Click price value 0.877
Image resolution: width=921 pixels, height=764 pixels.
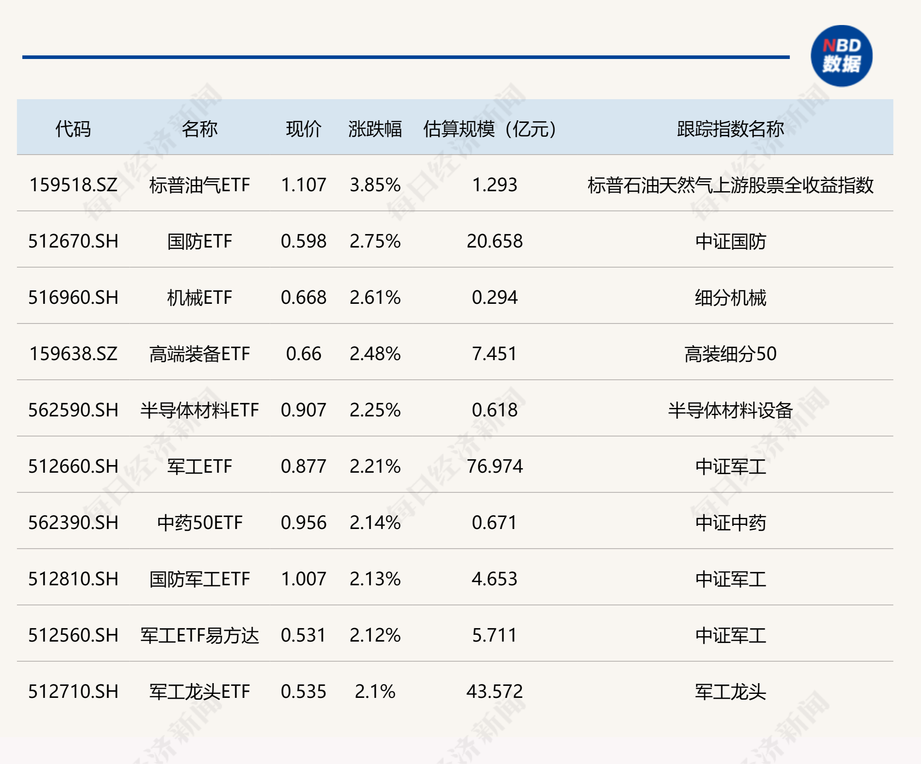point(304,466)
